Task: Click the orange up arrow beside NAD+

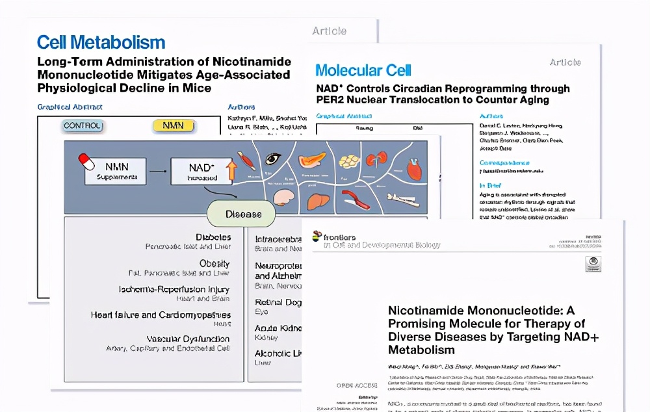Action: pyautogui.click(x=232, y=170)
